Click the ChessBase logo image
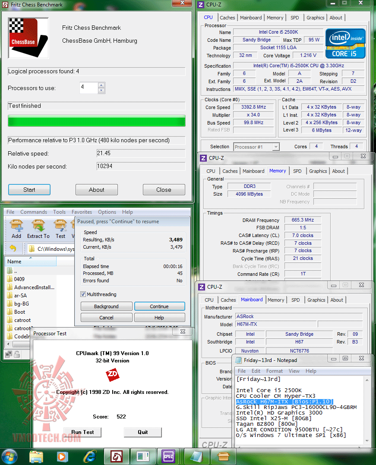Screen dimensions: 376x465 [x=28, y=38]
